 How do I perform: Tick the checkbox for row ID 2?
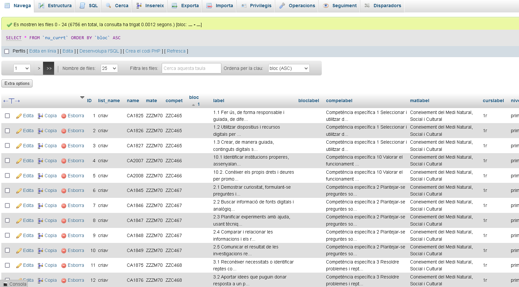pyautogui.click(x=7, y=131)
